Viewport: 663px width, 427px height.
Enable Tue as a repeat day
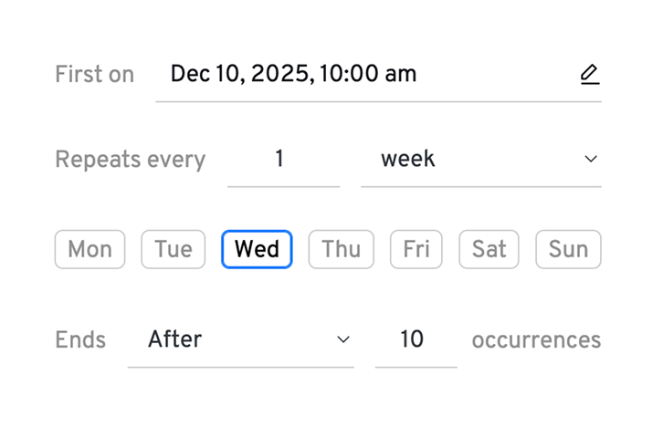tap(173, 249)
